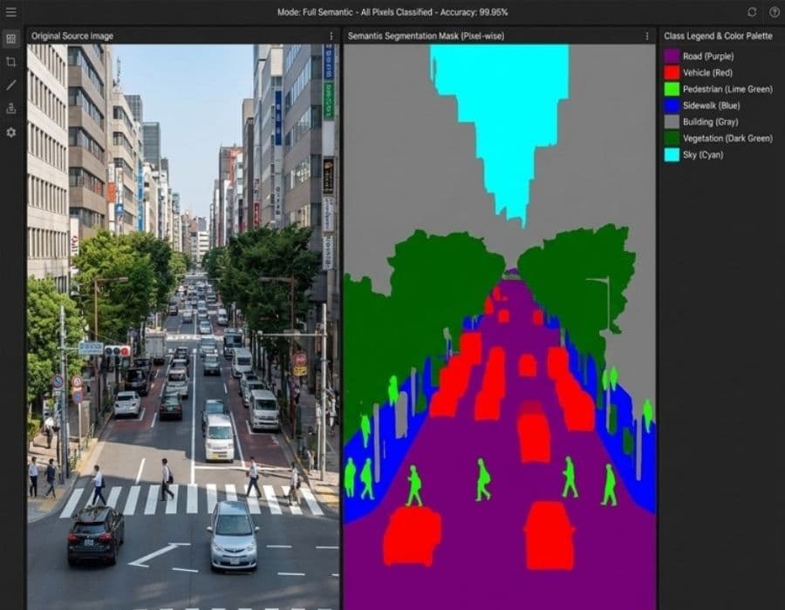Click the Segmentation Mask panel title
Screen dimensions: 785x610
pyautogui.click(x=426, y=36)
